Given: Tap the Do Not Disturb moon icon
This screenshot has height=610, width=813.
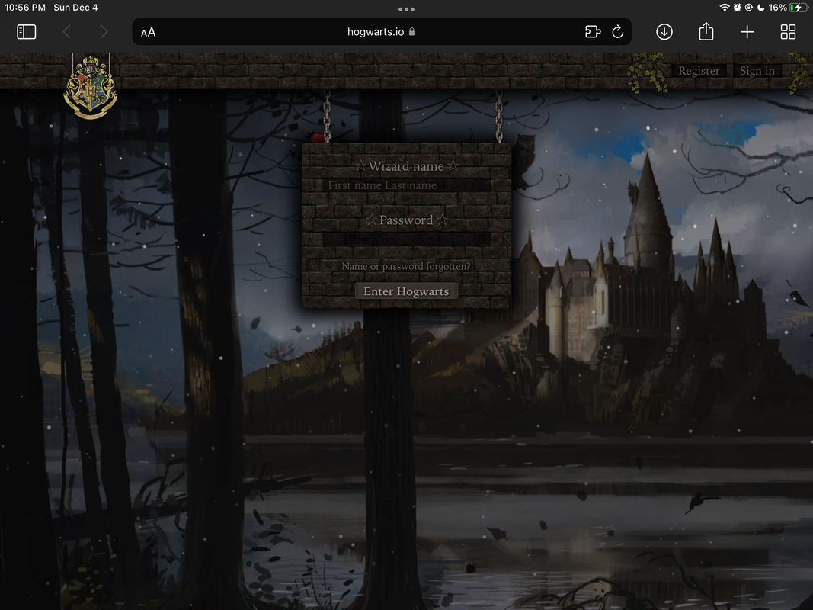Looking at the screenshot, I should click(760, 8).
